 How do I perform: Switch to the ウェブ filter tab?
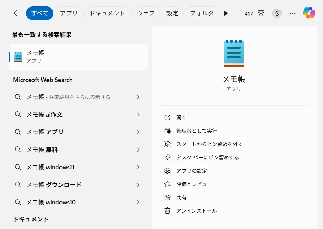(146, 13)
